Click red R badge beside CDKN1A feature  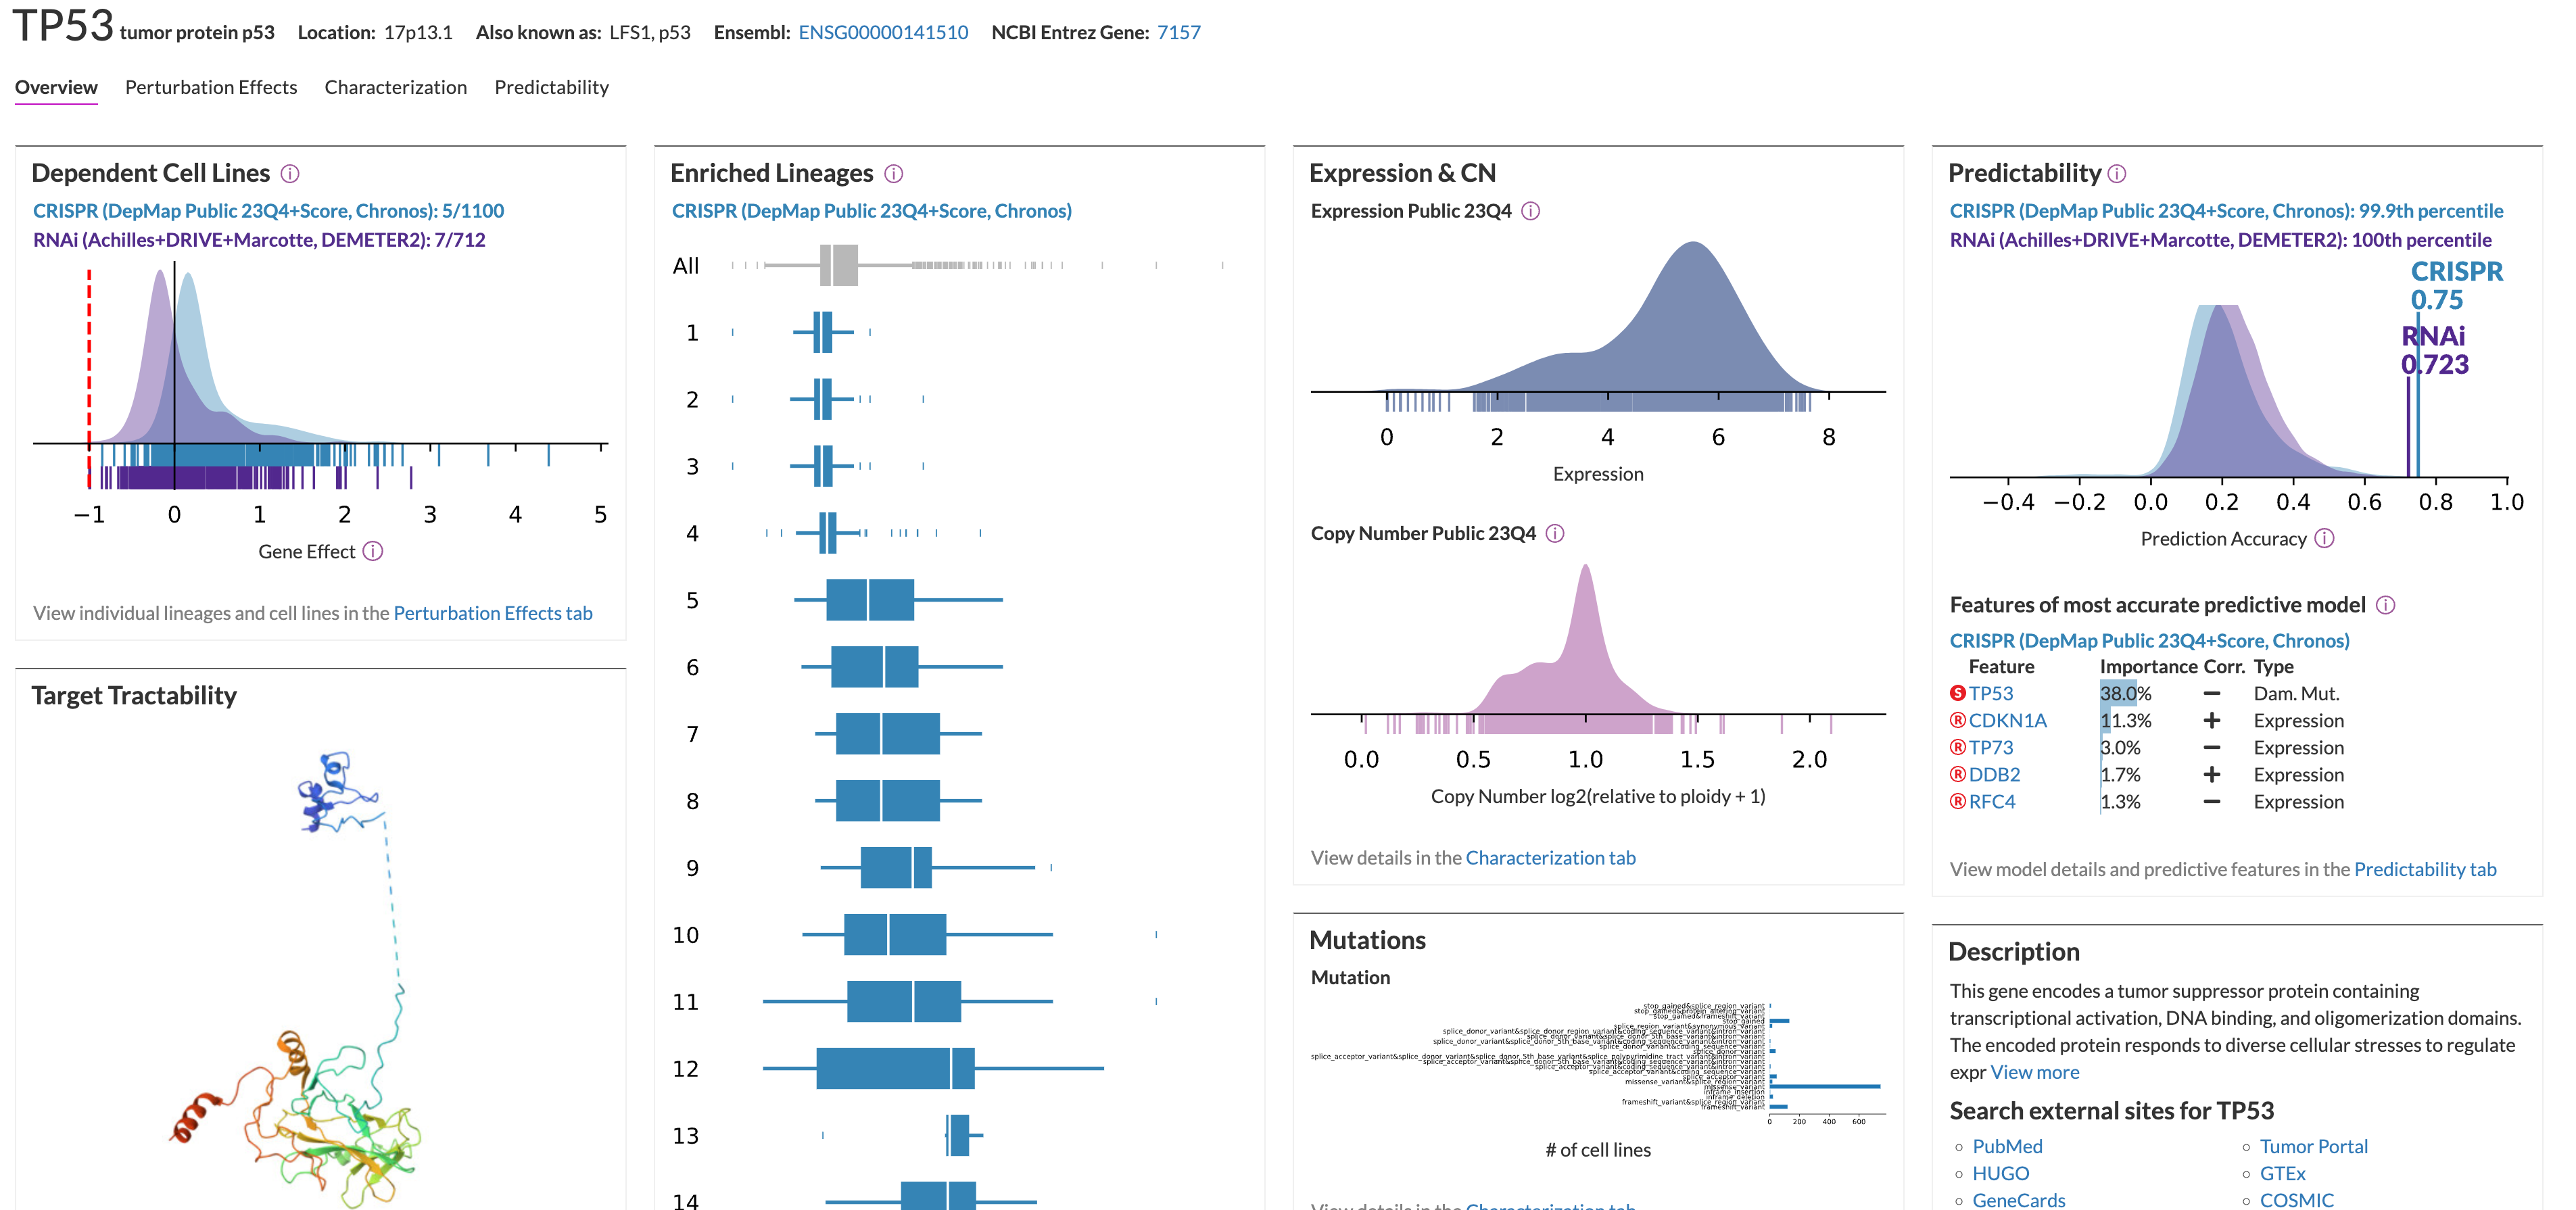pos(1957,720)
